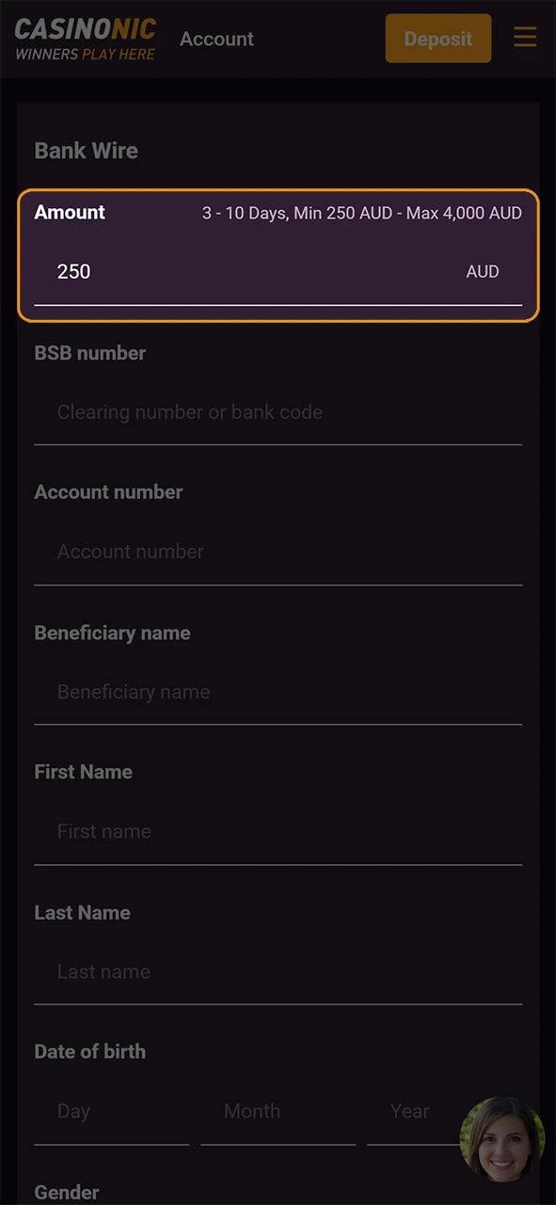Viewport: 556px width, 1205px height.
Task: Open live chat via support avatar
Action: pos(501,1139)
